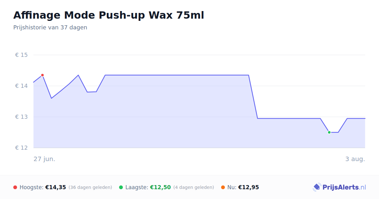Click the PrijsAlerts tag logo icon
The height and width of the screenshot is (199, 379).
click(x=317, y=187)
